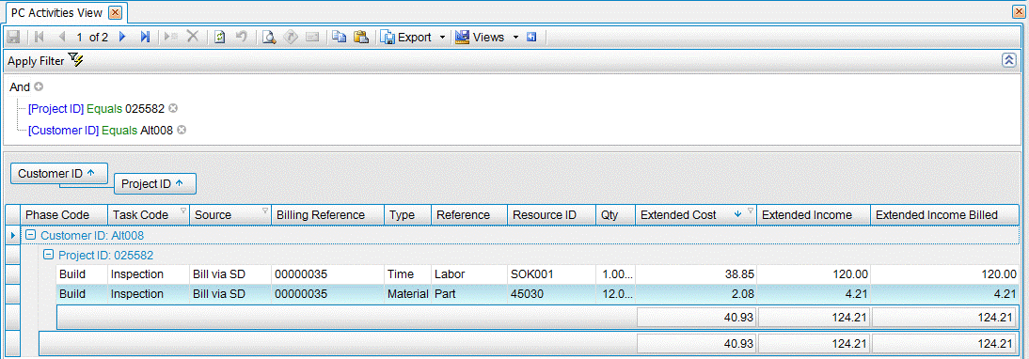Sort by Extended Income Billed column header
This screenshot has width=1029, height=359.
pos(945,215)
